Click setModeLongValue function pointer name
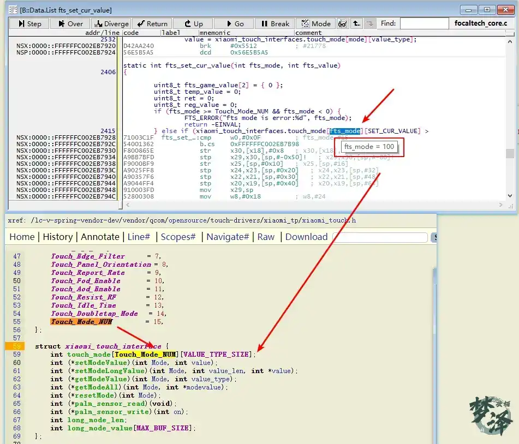The width and height of the screenshot is (519, 444). (110, 371)
